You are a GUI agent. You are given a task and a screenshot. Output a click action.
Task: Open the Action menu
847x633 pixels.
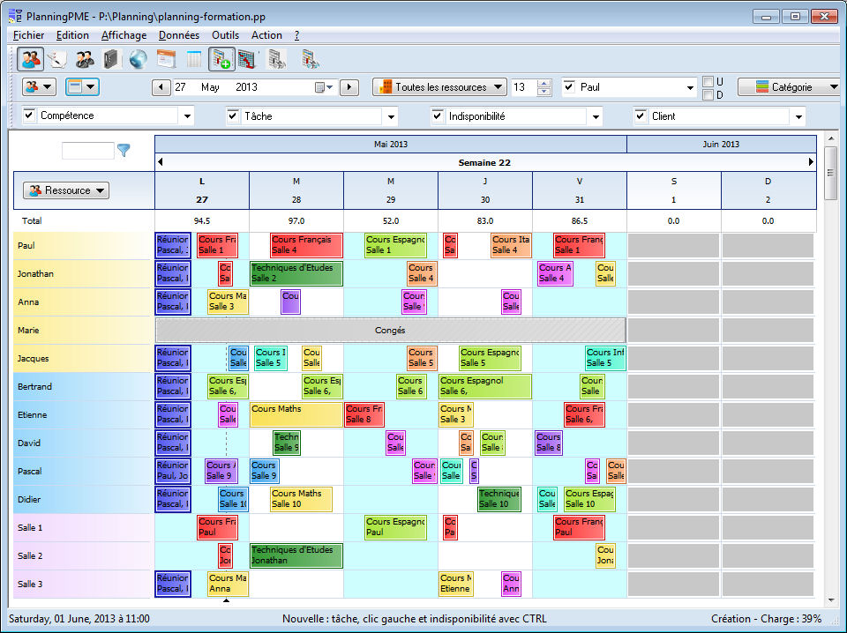[x=266, y=35]
